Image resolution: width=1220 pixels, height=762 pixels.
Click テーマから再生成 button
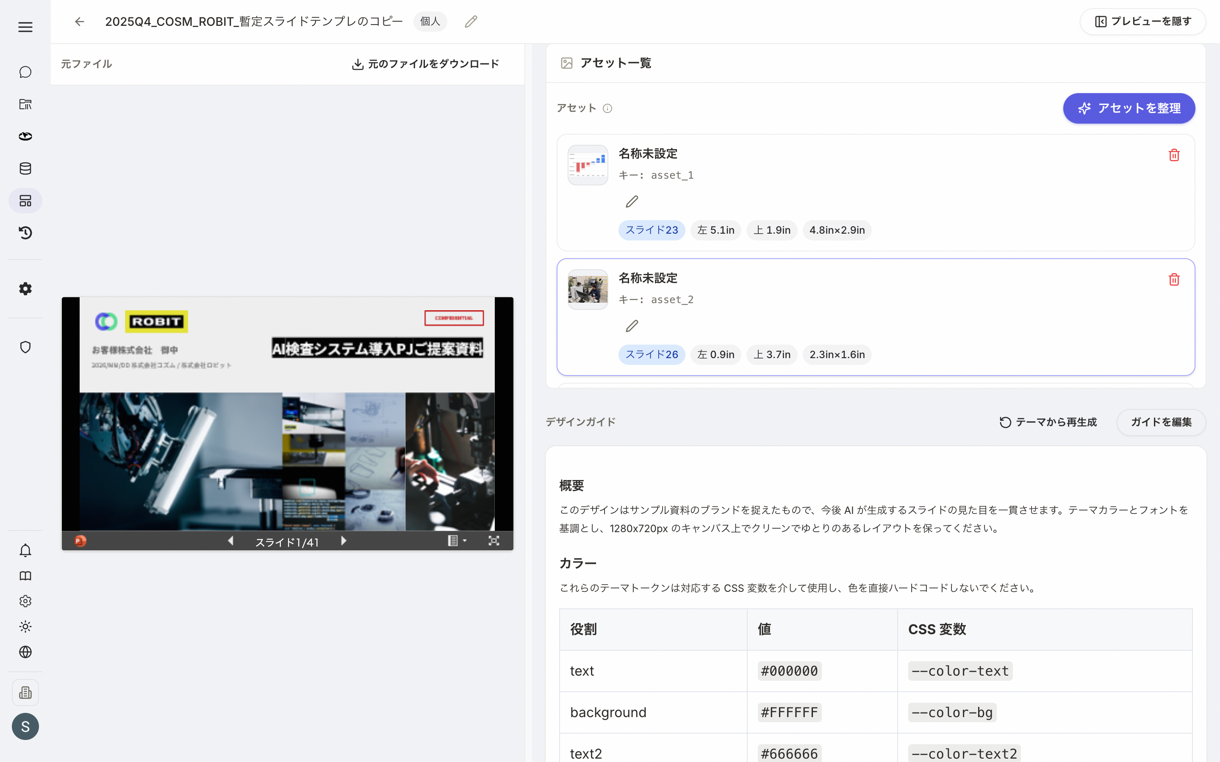tap(1048, 422)
